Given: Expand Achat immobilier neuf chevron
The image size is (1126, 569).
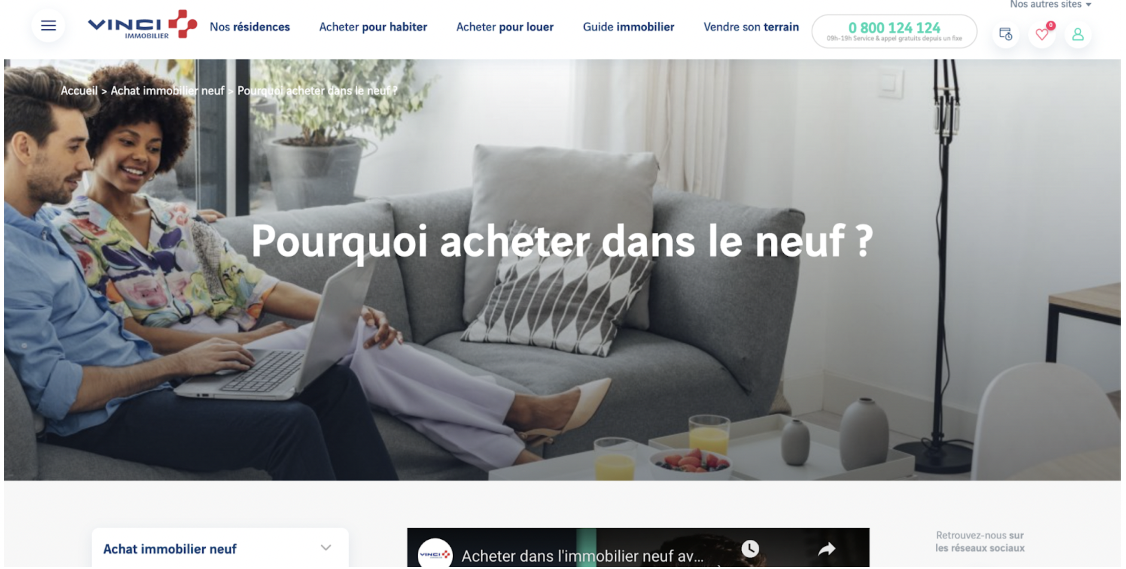Looking at the screenshot, I should 326,548.
